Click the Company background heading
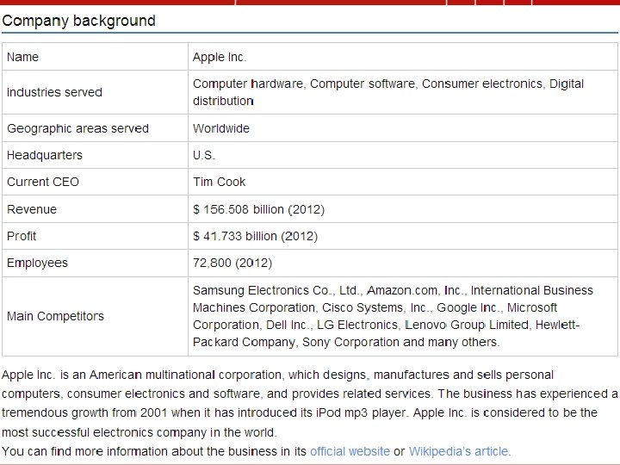Image resolution: width=620 pixels, height=465 pixels. pos(79,20)
